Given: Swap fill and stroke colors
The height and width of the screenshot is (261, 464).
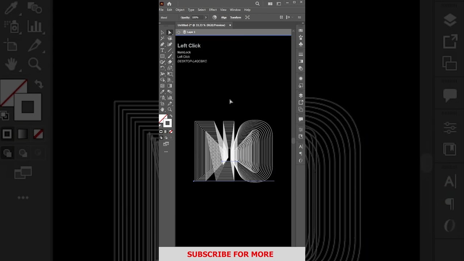Looking at the screenshot, I should [171, 116].
